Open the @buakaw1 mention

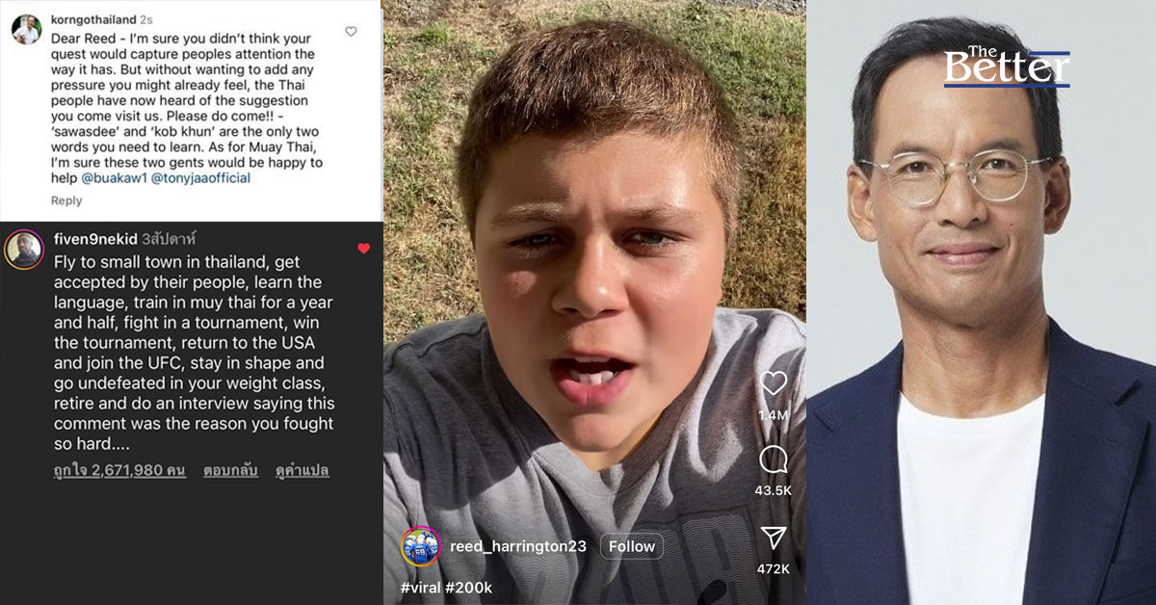coord(118,178)
